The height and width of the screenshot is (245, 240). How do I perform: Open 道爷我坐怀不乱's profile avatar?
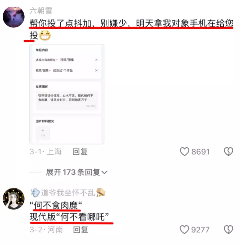tap(14, 199)
